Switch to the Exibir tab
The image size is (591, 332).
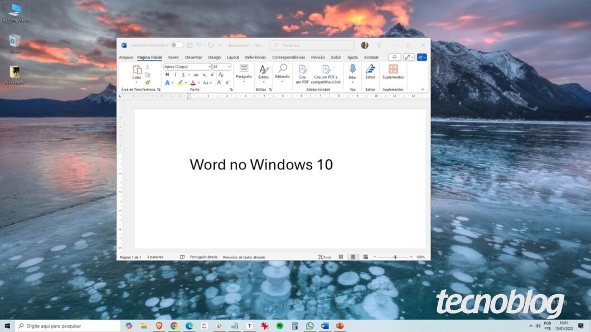click(336, 57)
